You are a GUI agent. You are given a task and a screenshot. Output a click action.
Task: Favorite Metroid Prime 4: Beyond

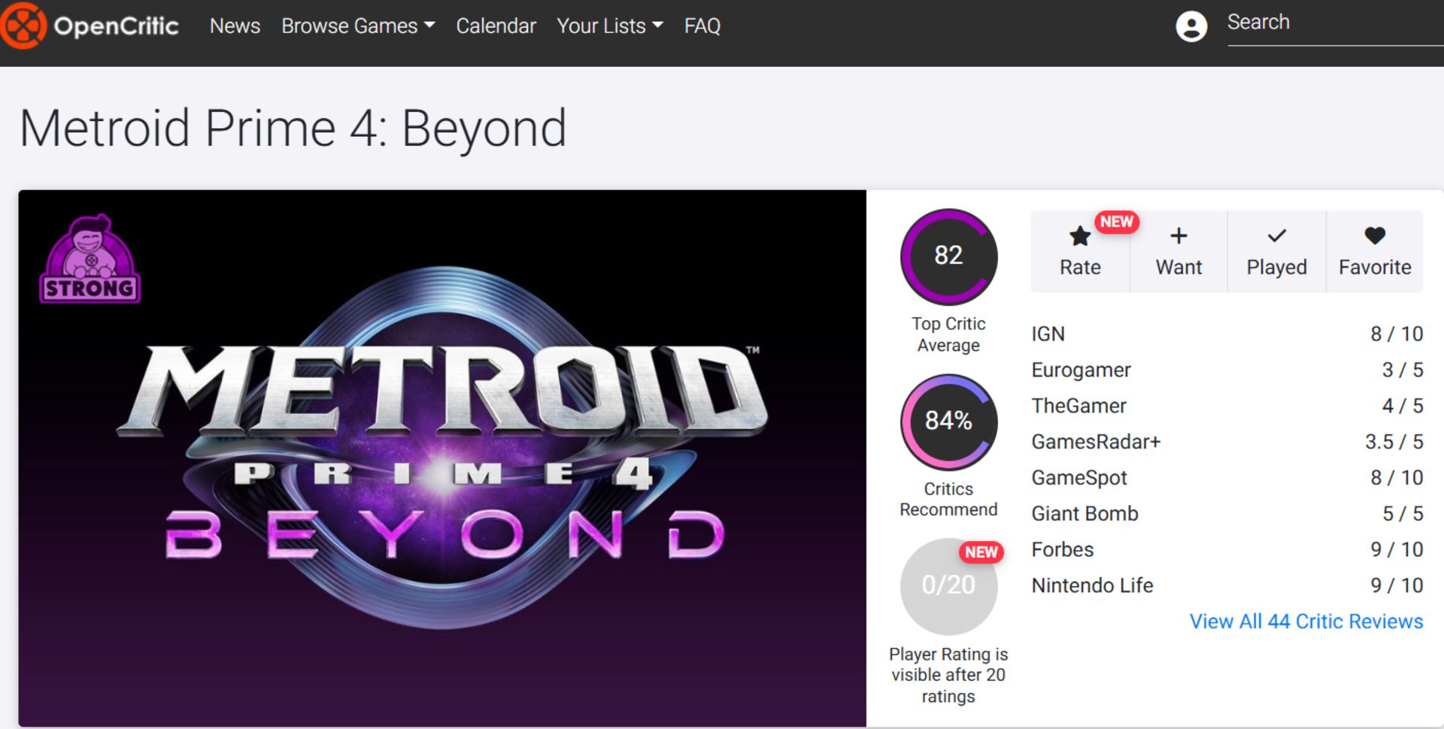(x=1375, y=250)
